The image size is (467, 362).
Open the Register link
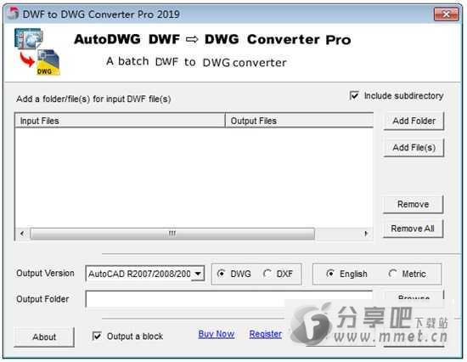pyautogui.click(x=266, y=334)
